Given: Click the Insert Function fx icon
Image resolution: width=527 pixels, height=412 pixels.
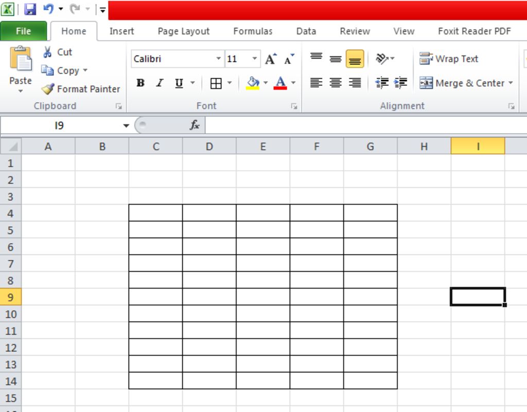Looking at the screenshot, I should 195,125.
